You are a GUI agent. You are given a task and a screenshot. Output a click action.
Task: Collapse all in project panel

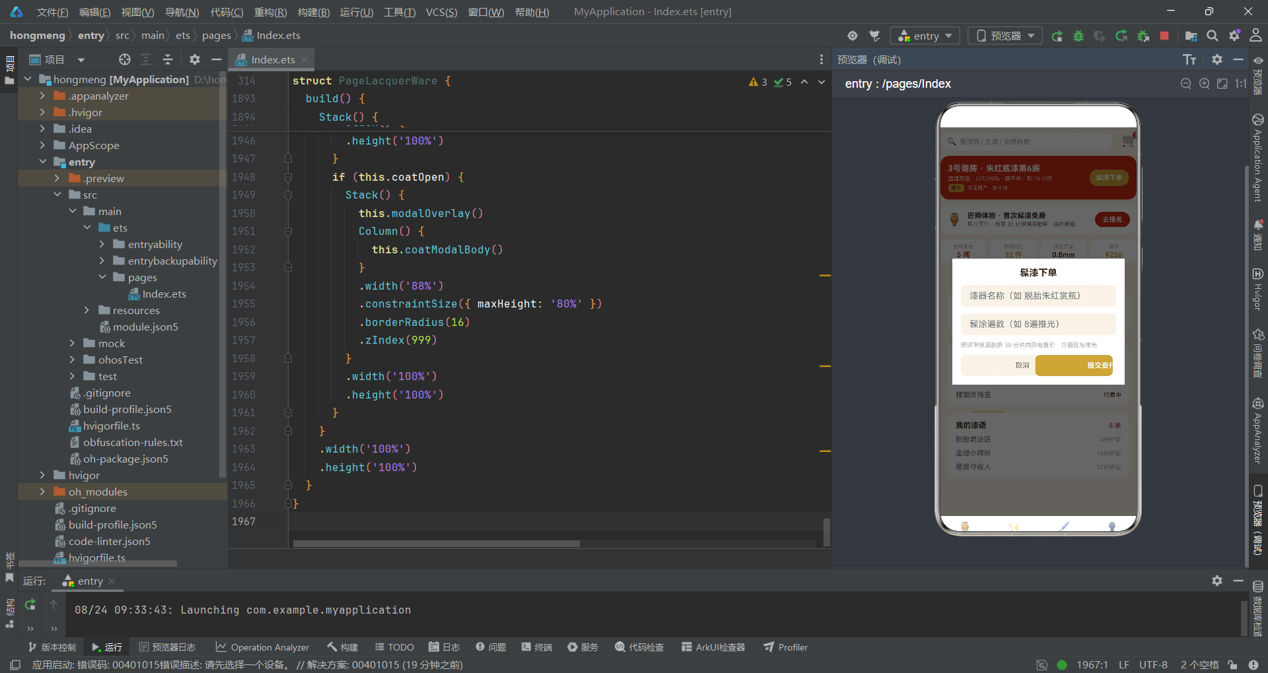[x=168, y=59]
